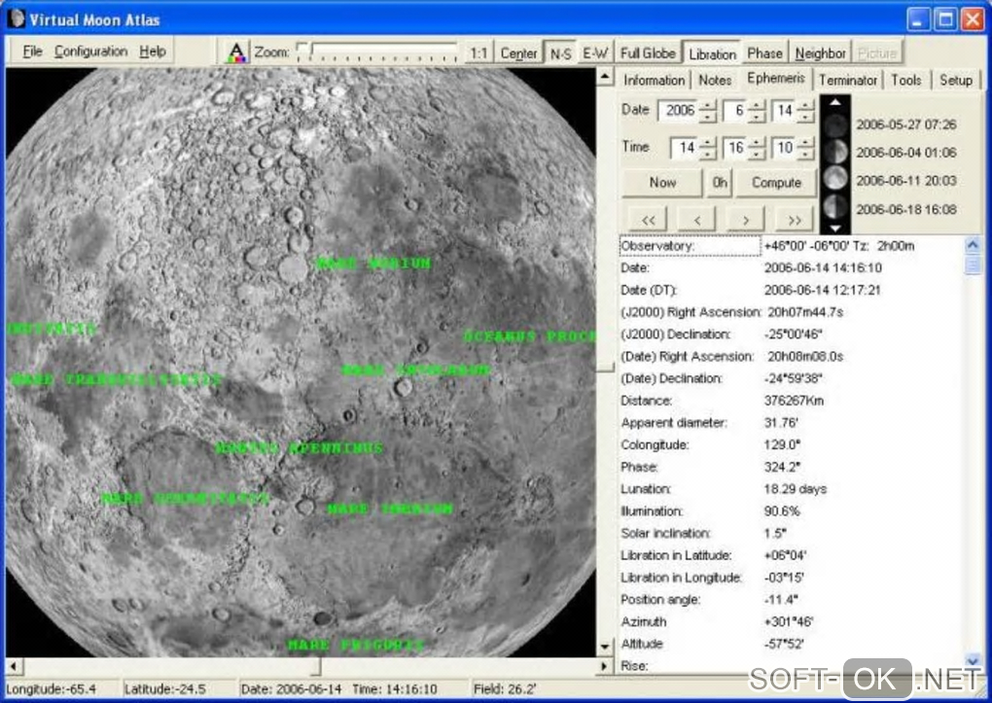This screenshot has width=992, height=703.
Task: Decrease the seconds value with down arrow
Action: coord(805,155)
